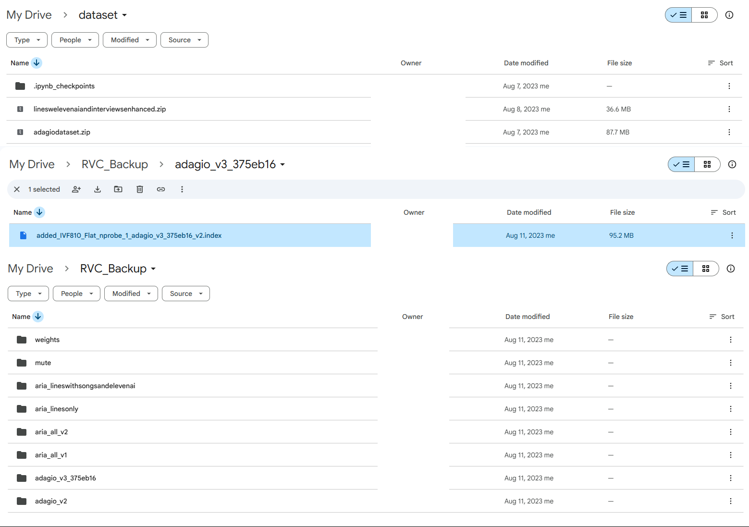The width and height of the screenshot is (749, 527).
Task: Open Type filter dropdown in RVC_Backup panel
Action: pos(28,294)
